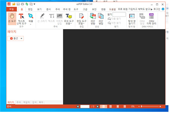This screenshot has height=113, width=169.
Task: Open the 옵션 gear dropdown
Action: (15, 39)
